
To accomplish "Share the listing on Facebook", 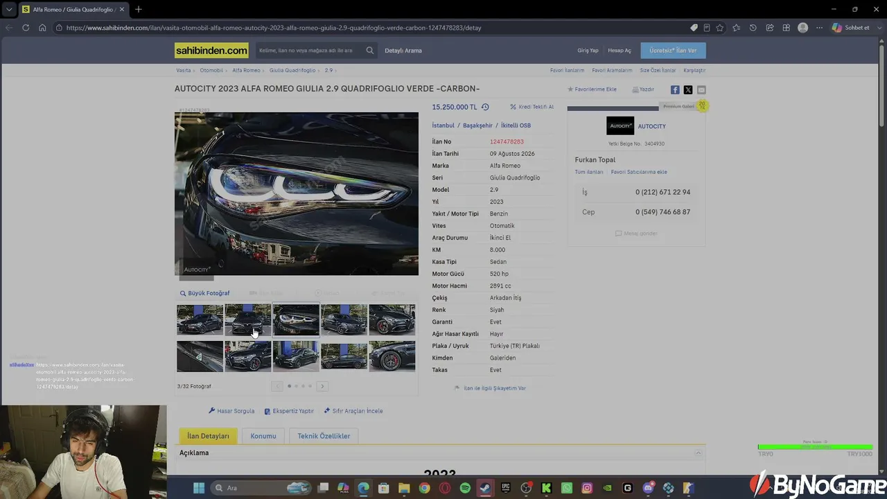I will pos(675,90).
